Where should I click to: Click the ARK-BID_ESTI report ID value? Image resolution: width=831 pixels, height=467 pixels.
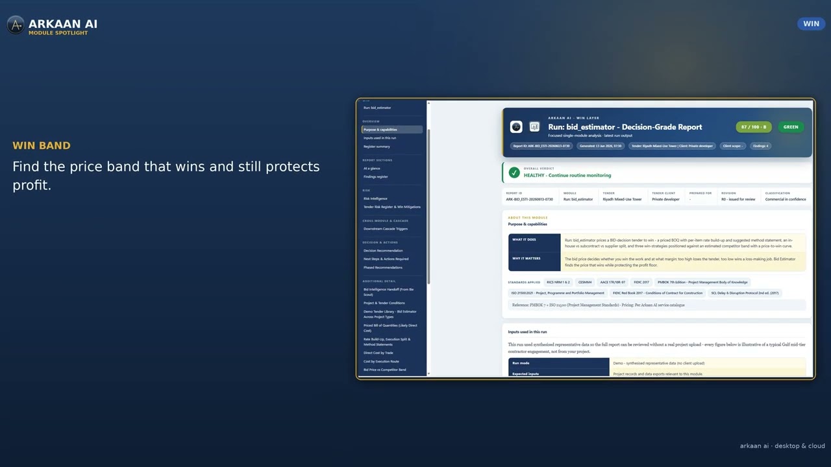pyautogui.click(x=530, y=199)
